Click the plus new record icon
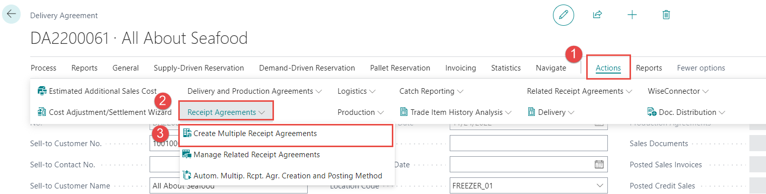Viewport: 766px width, 194px height. coord(632,15)
